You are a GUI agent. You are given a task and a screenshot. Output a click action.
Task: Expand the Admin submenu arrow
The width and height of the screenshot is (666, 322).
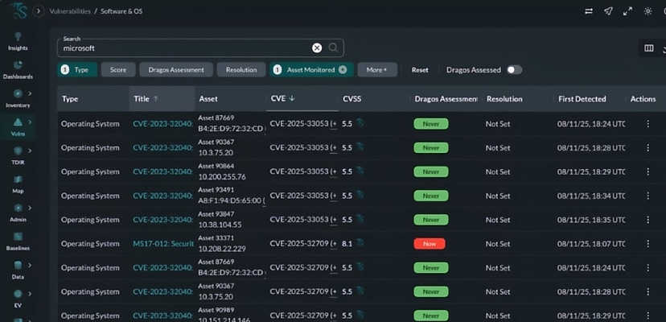pos(30,208)
